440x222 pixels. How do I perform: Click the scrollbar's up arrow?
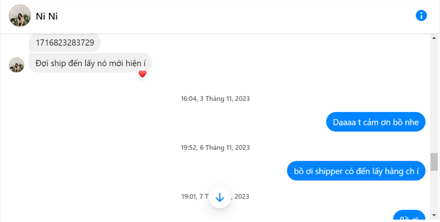434,38
